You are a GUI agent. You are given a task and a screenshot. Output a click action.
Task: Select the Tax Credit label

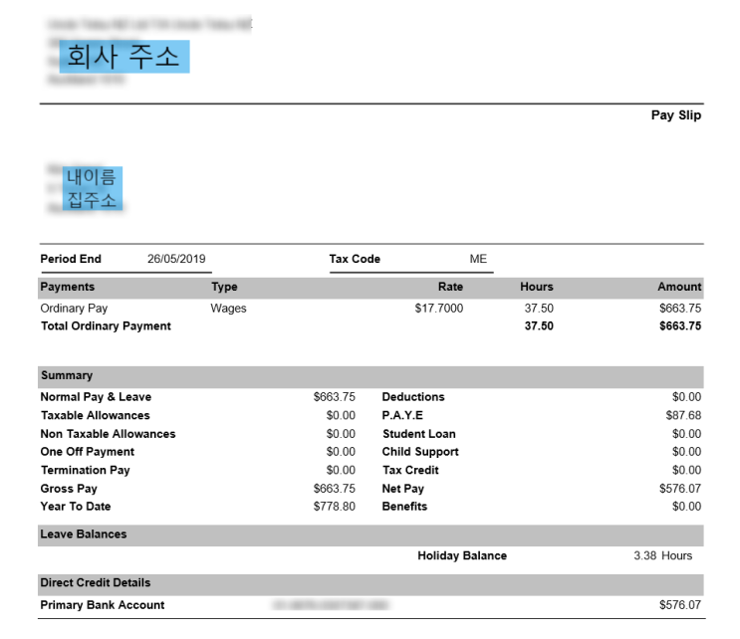(410, 470)
